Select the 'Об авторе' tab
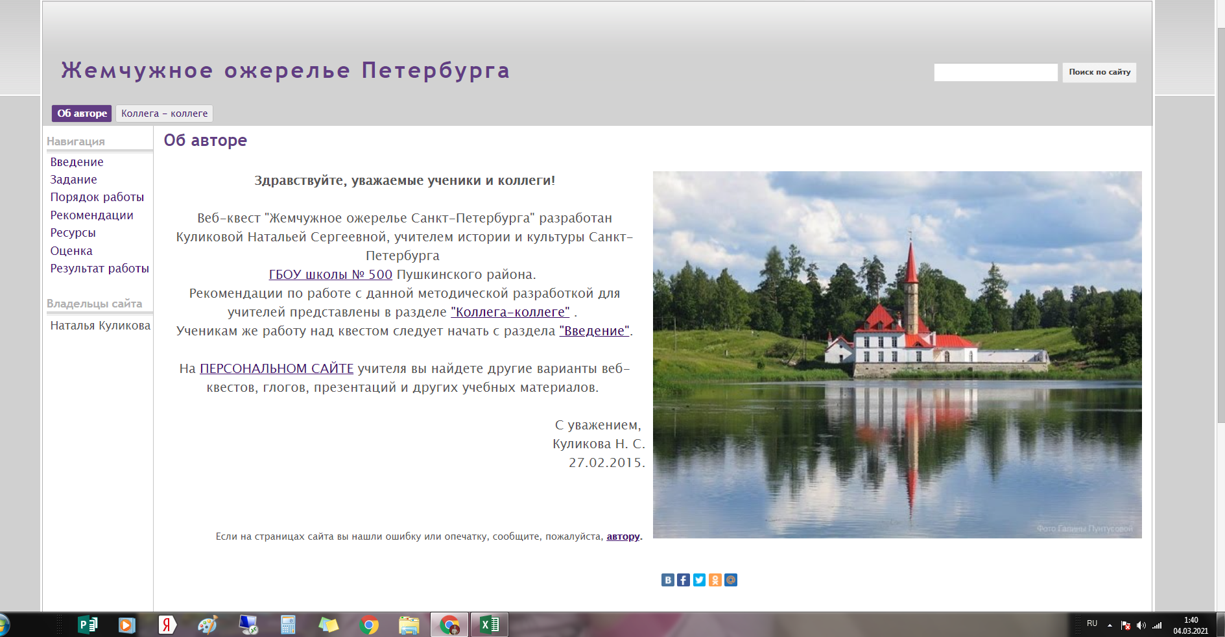This screenshot has height=637, width=1225. click(x=82, y=114)
